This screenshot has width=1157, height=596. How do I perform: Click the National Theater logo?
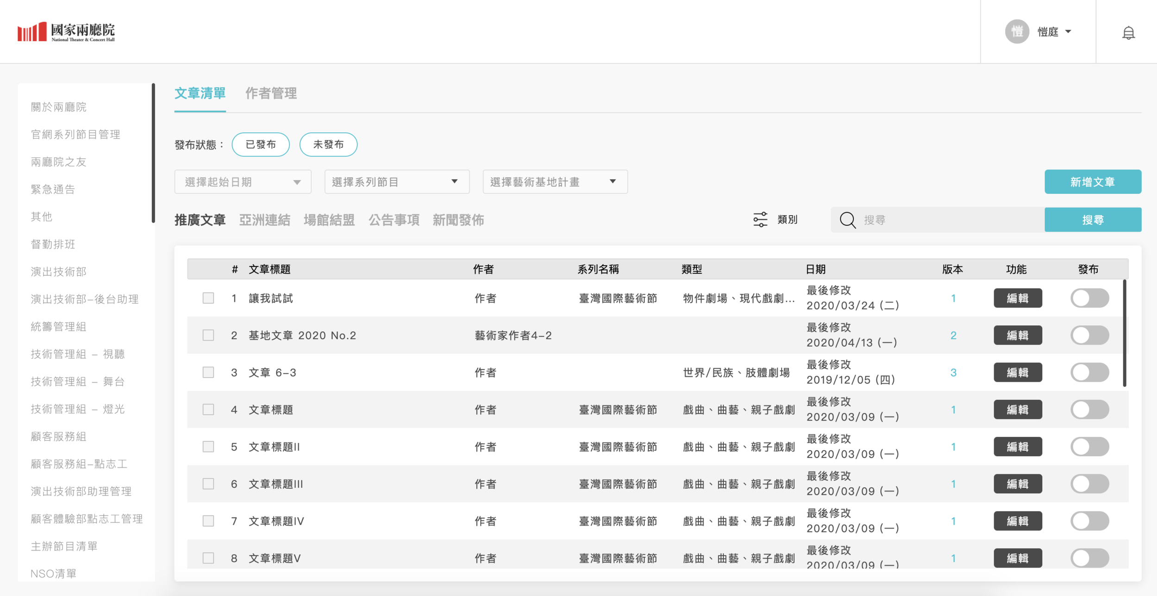click(66, 31)
